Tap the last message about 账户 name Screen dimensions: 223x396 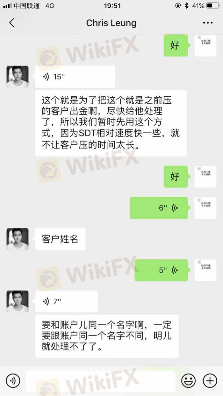click(107, 336)
